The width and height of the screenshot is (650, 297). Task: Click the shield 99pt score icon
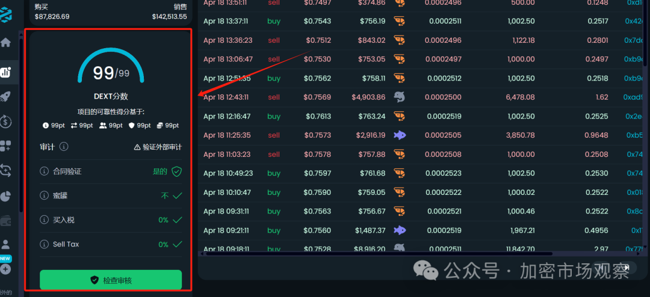[131, 126]
